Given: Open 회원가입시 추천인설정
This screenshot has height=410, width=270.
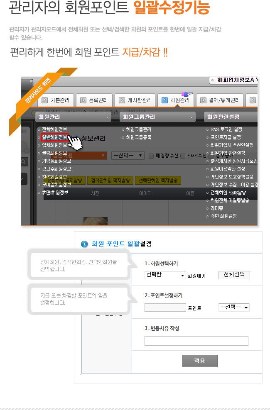Looking at the screenshot, I should (232, 145).
